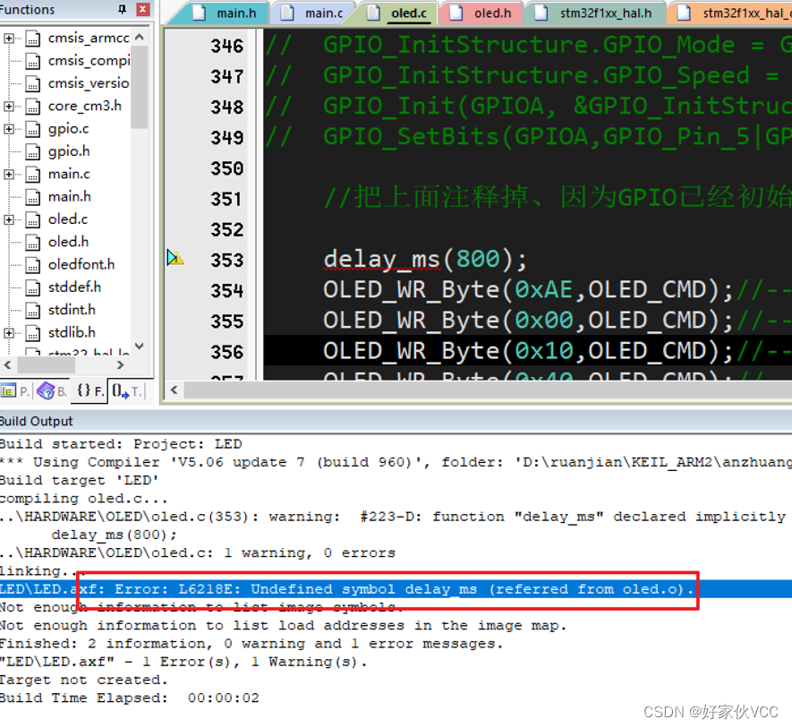Select stdint.h in Functions tree
Image resolution: width=792 pixels, height=728 pixels.
[72, 310]
